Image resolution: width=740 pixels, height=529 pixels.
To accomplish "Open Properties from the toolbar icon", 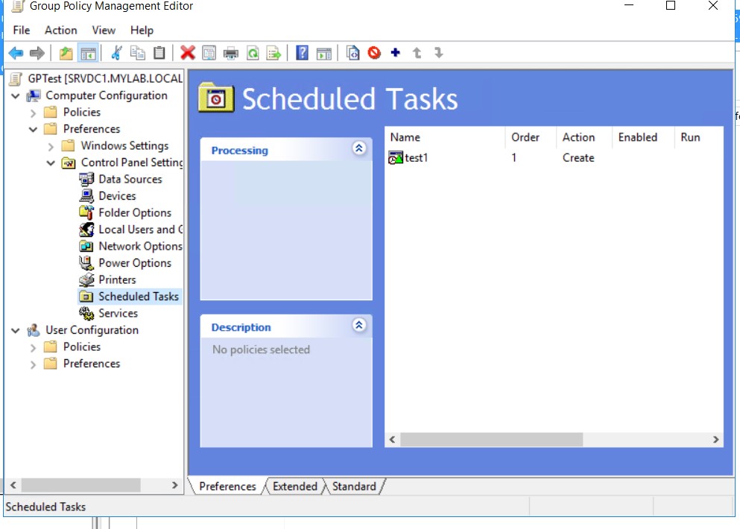I will click(x=209, y=53).
